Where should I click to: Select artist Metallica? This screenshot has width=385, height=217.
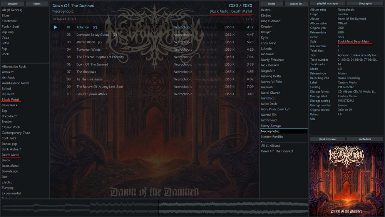(268, 98)
